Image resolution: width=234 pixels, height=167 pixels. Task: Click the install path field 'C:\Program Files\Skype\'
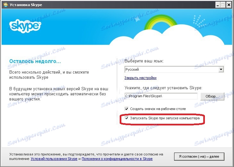[x=161, y=96]
